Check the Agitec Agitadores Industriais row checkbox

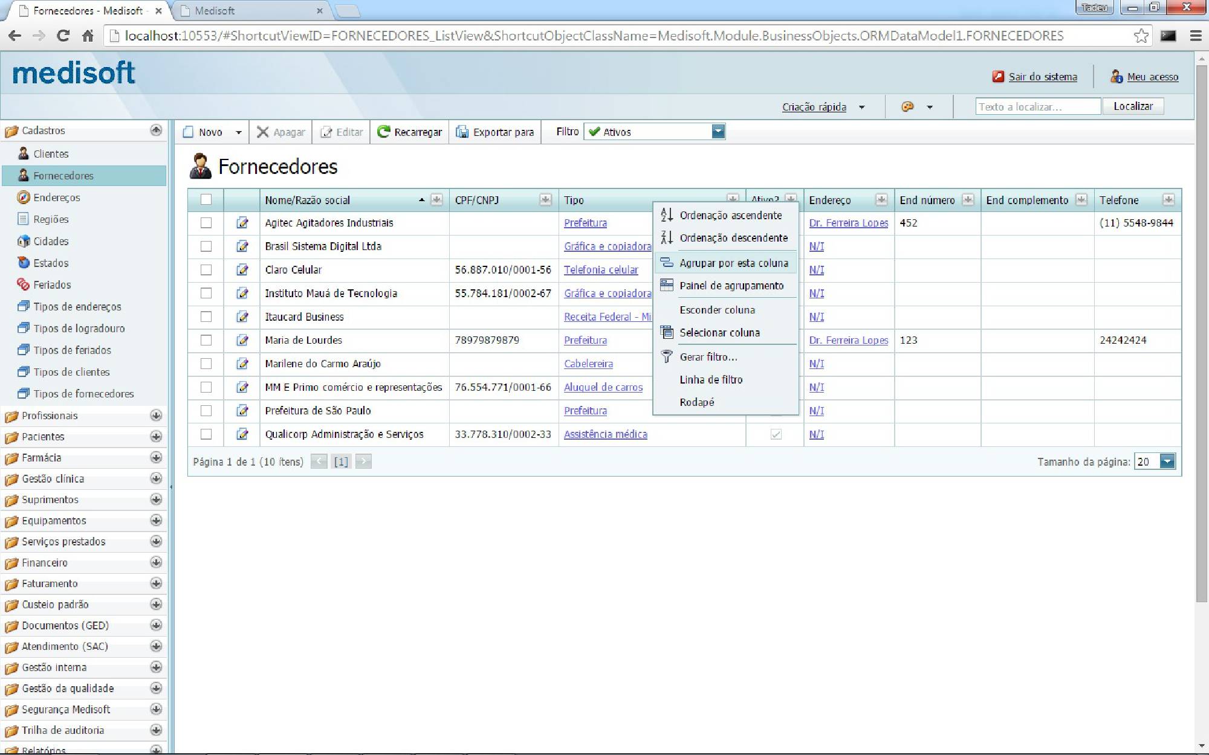click(x=206, y=223)
